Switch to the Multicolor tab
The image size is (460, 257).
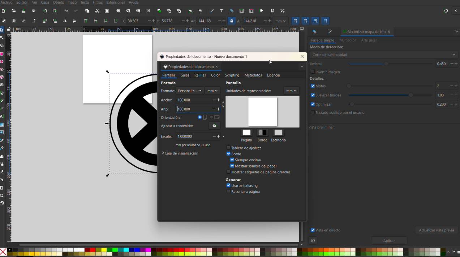point(348,40)
